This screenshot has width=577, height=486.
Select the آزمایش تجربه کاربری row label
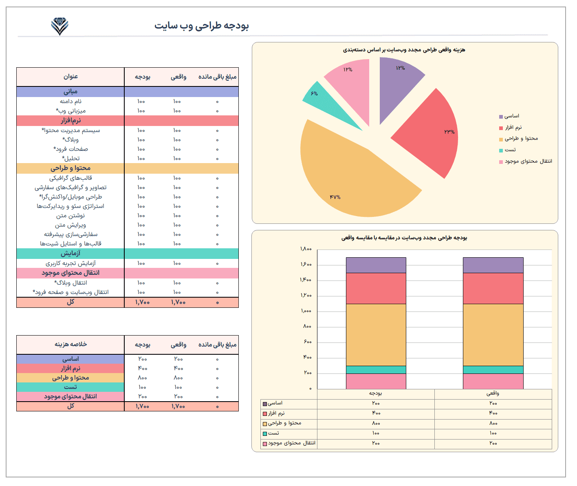tap(70, 263)
